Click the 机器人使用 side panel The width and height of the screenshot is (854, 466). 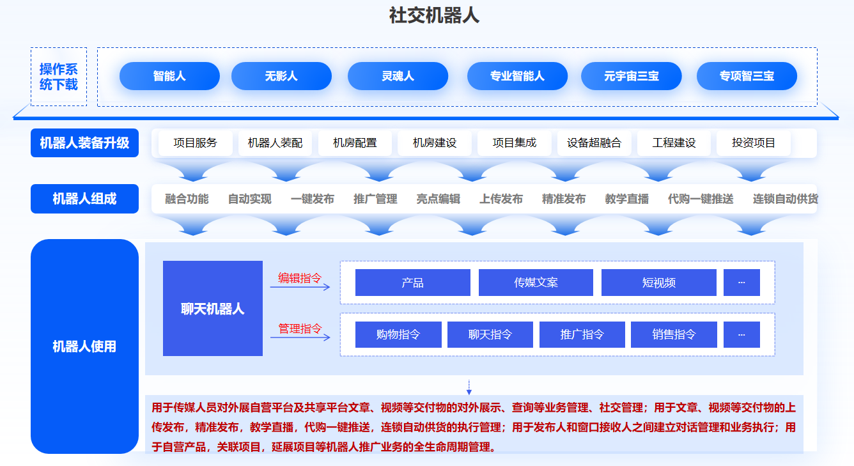click(x=84, y=346)
